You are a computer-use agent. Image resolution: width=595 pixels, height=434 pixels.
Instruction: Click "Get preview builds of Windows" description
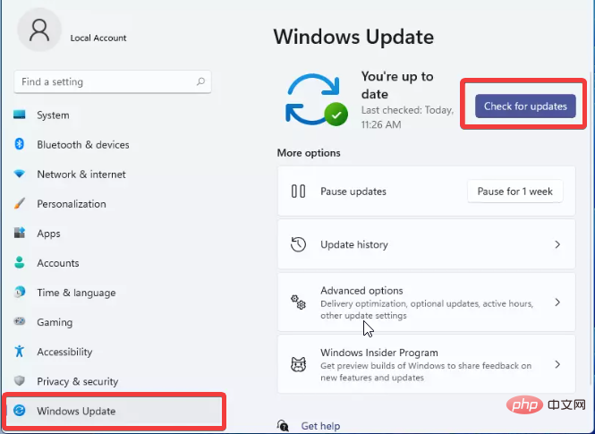[x=426, y=371]
